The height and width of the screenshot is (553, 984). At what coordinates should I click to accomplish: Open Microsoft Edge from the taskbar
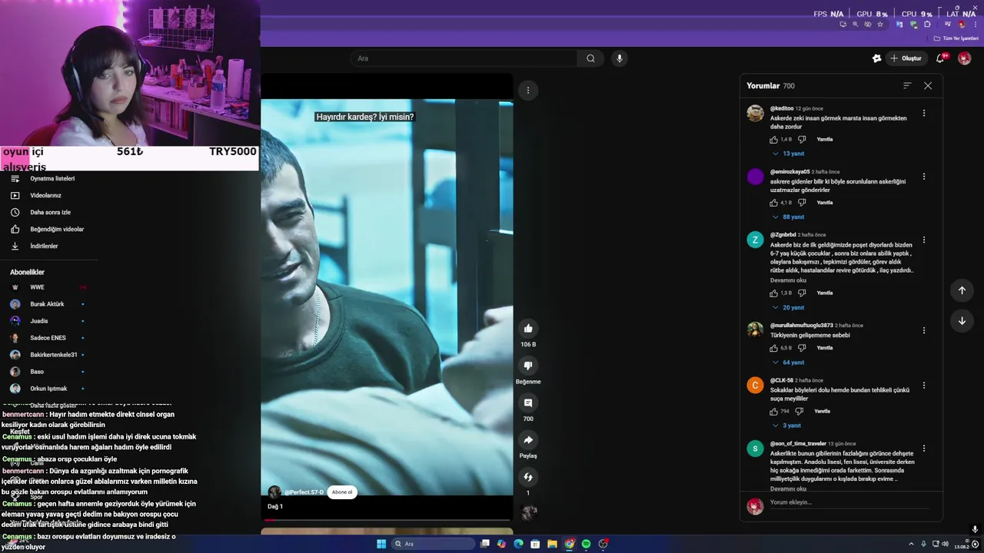[x=518, y=544]
